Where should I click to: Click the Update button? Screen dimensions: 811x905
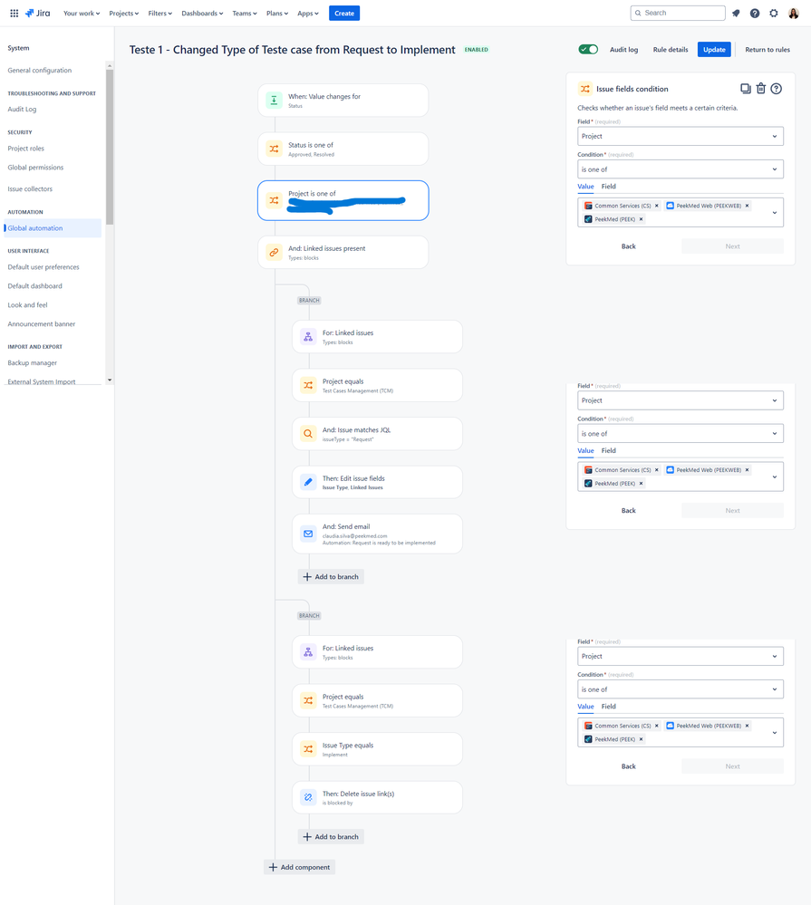(714, 51)
